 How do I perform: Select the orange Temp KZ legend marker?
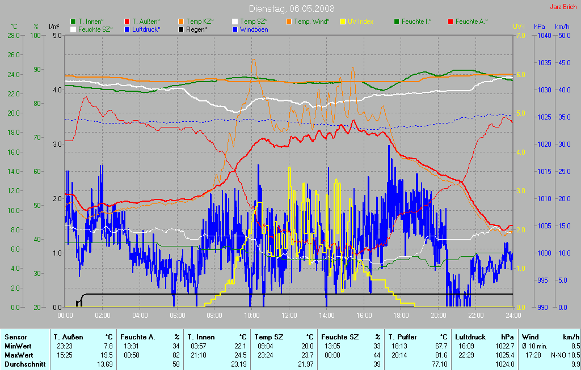pyautogui.click(x=181, y=22)
